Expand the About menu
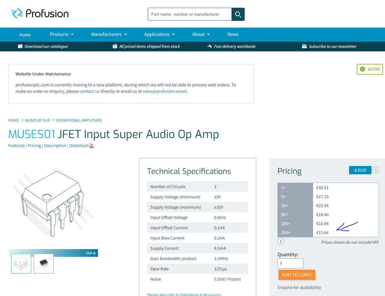This screenshot has width=385, height=296. (x=201, y=34)
